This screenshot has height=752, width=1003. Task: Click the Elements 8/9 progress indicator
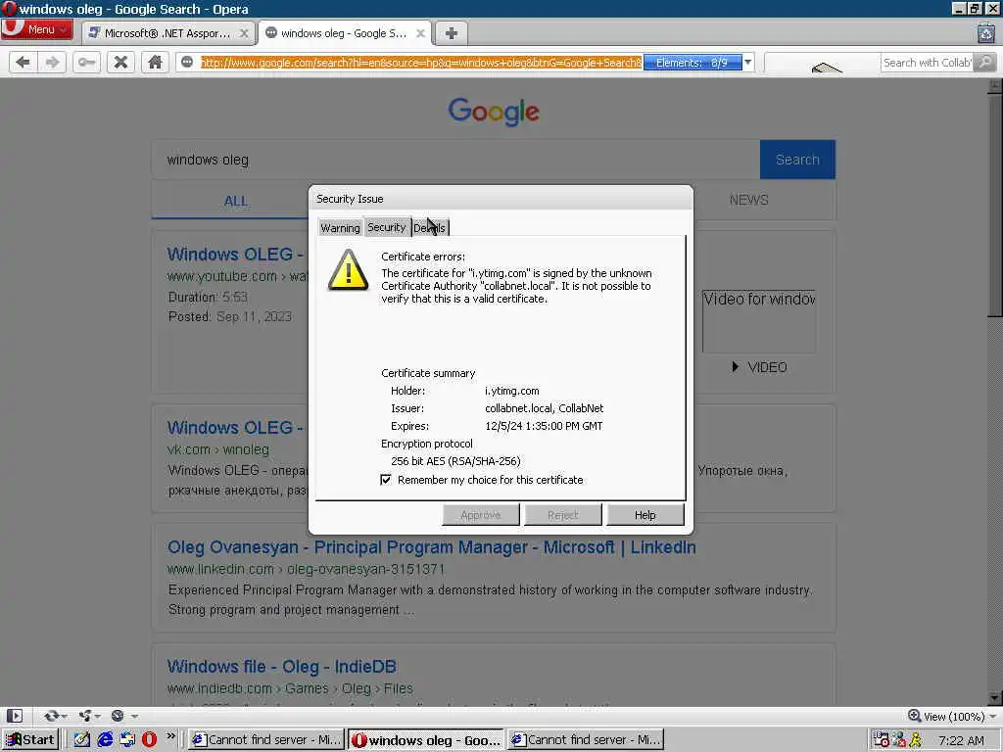click(693, 63)
